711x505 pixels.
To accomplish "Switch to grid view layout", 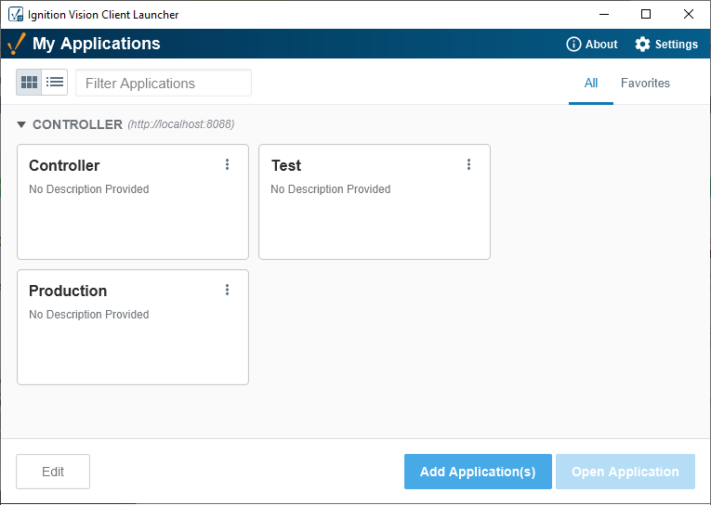I will (x=29, y=83).
